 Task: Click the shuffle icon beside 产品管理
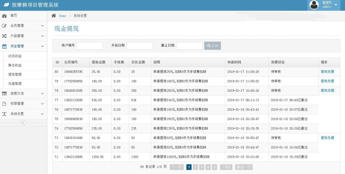tap(4, 36)
